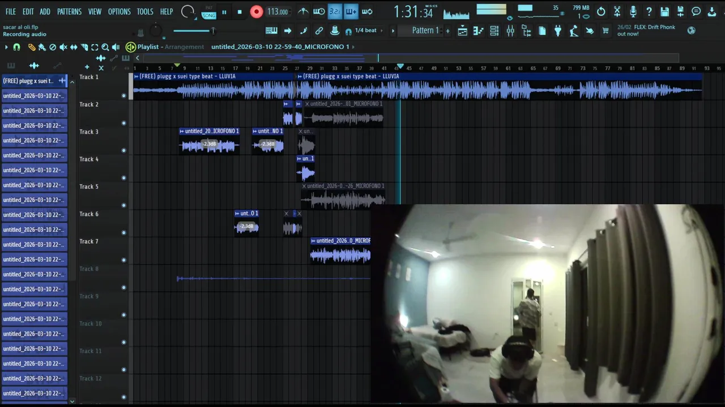Image resolution: width=725 pixels, height=407 pixels.
Task: Toggle wait for input to start
Action: tap(319, 11)
